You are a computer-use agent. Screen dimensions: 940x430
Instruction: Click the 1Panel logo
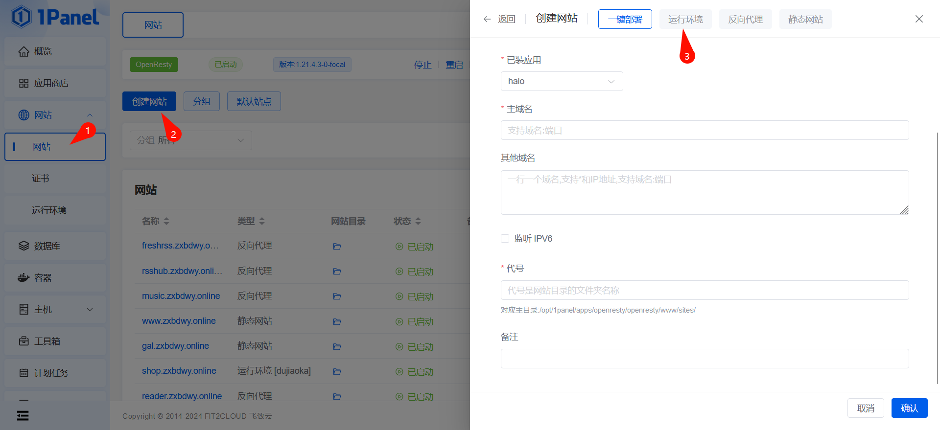[55, 17]
